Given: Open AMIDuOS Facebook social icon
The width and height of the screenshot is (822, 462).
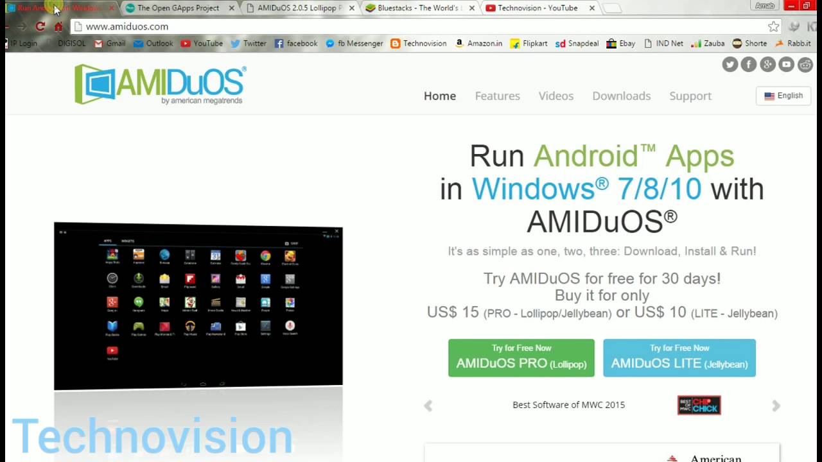Looking at the screenshot, I should coord(749,64).
